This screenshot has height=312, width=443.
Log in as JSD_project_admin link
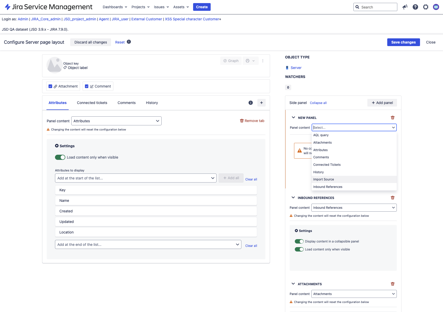[80, 19]
